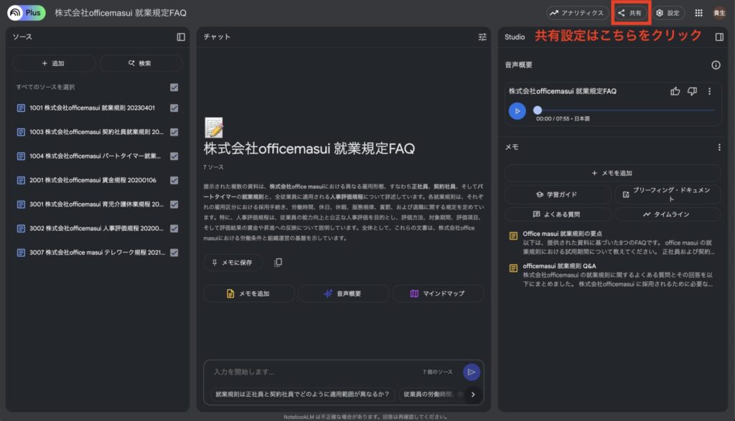The image size is (735, 421).
Task: Click メモを追加 in the Studio panel
Action: pos(613,174)
